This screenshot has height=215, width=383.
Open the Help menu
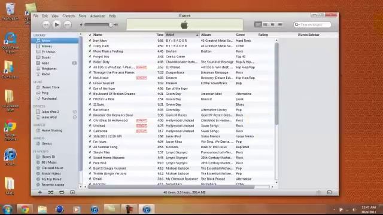112,16
